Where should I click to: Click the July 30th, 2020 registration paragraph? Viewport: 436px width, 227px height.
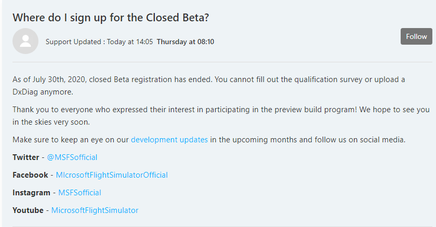click(x=208, y=79)
